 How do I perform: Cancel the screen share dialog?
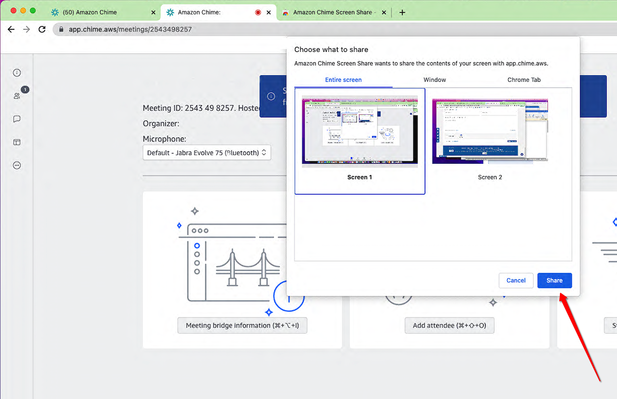coord(516,281)
